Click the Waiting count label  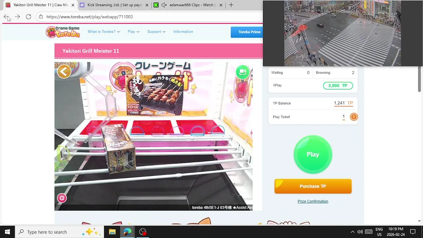pyautogui.click(x=277, y=73)
